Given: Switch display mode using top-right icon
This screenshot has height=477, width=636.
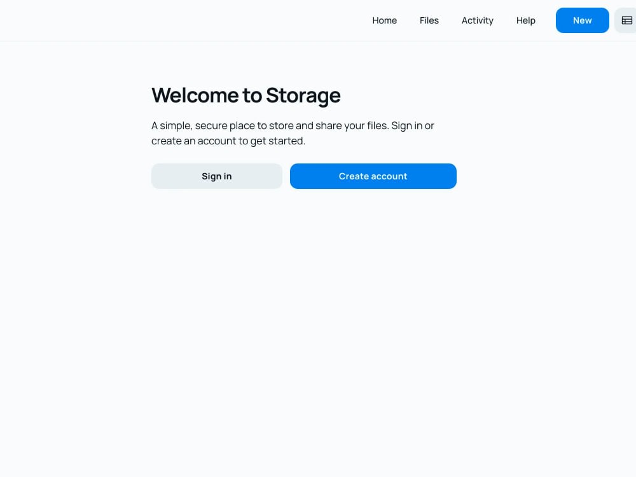Looking at the screenshot, I should click(626, 20).
